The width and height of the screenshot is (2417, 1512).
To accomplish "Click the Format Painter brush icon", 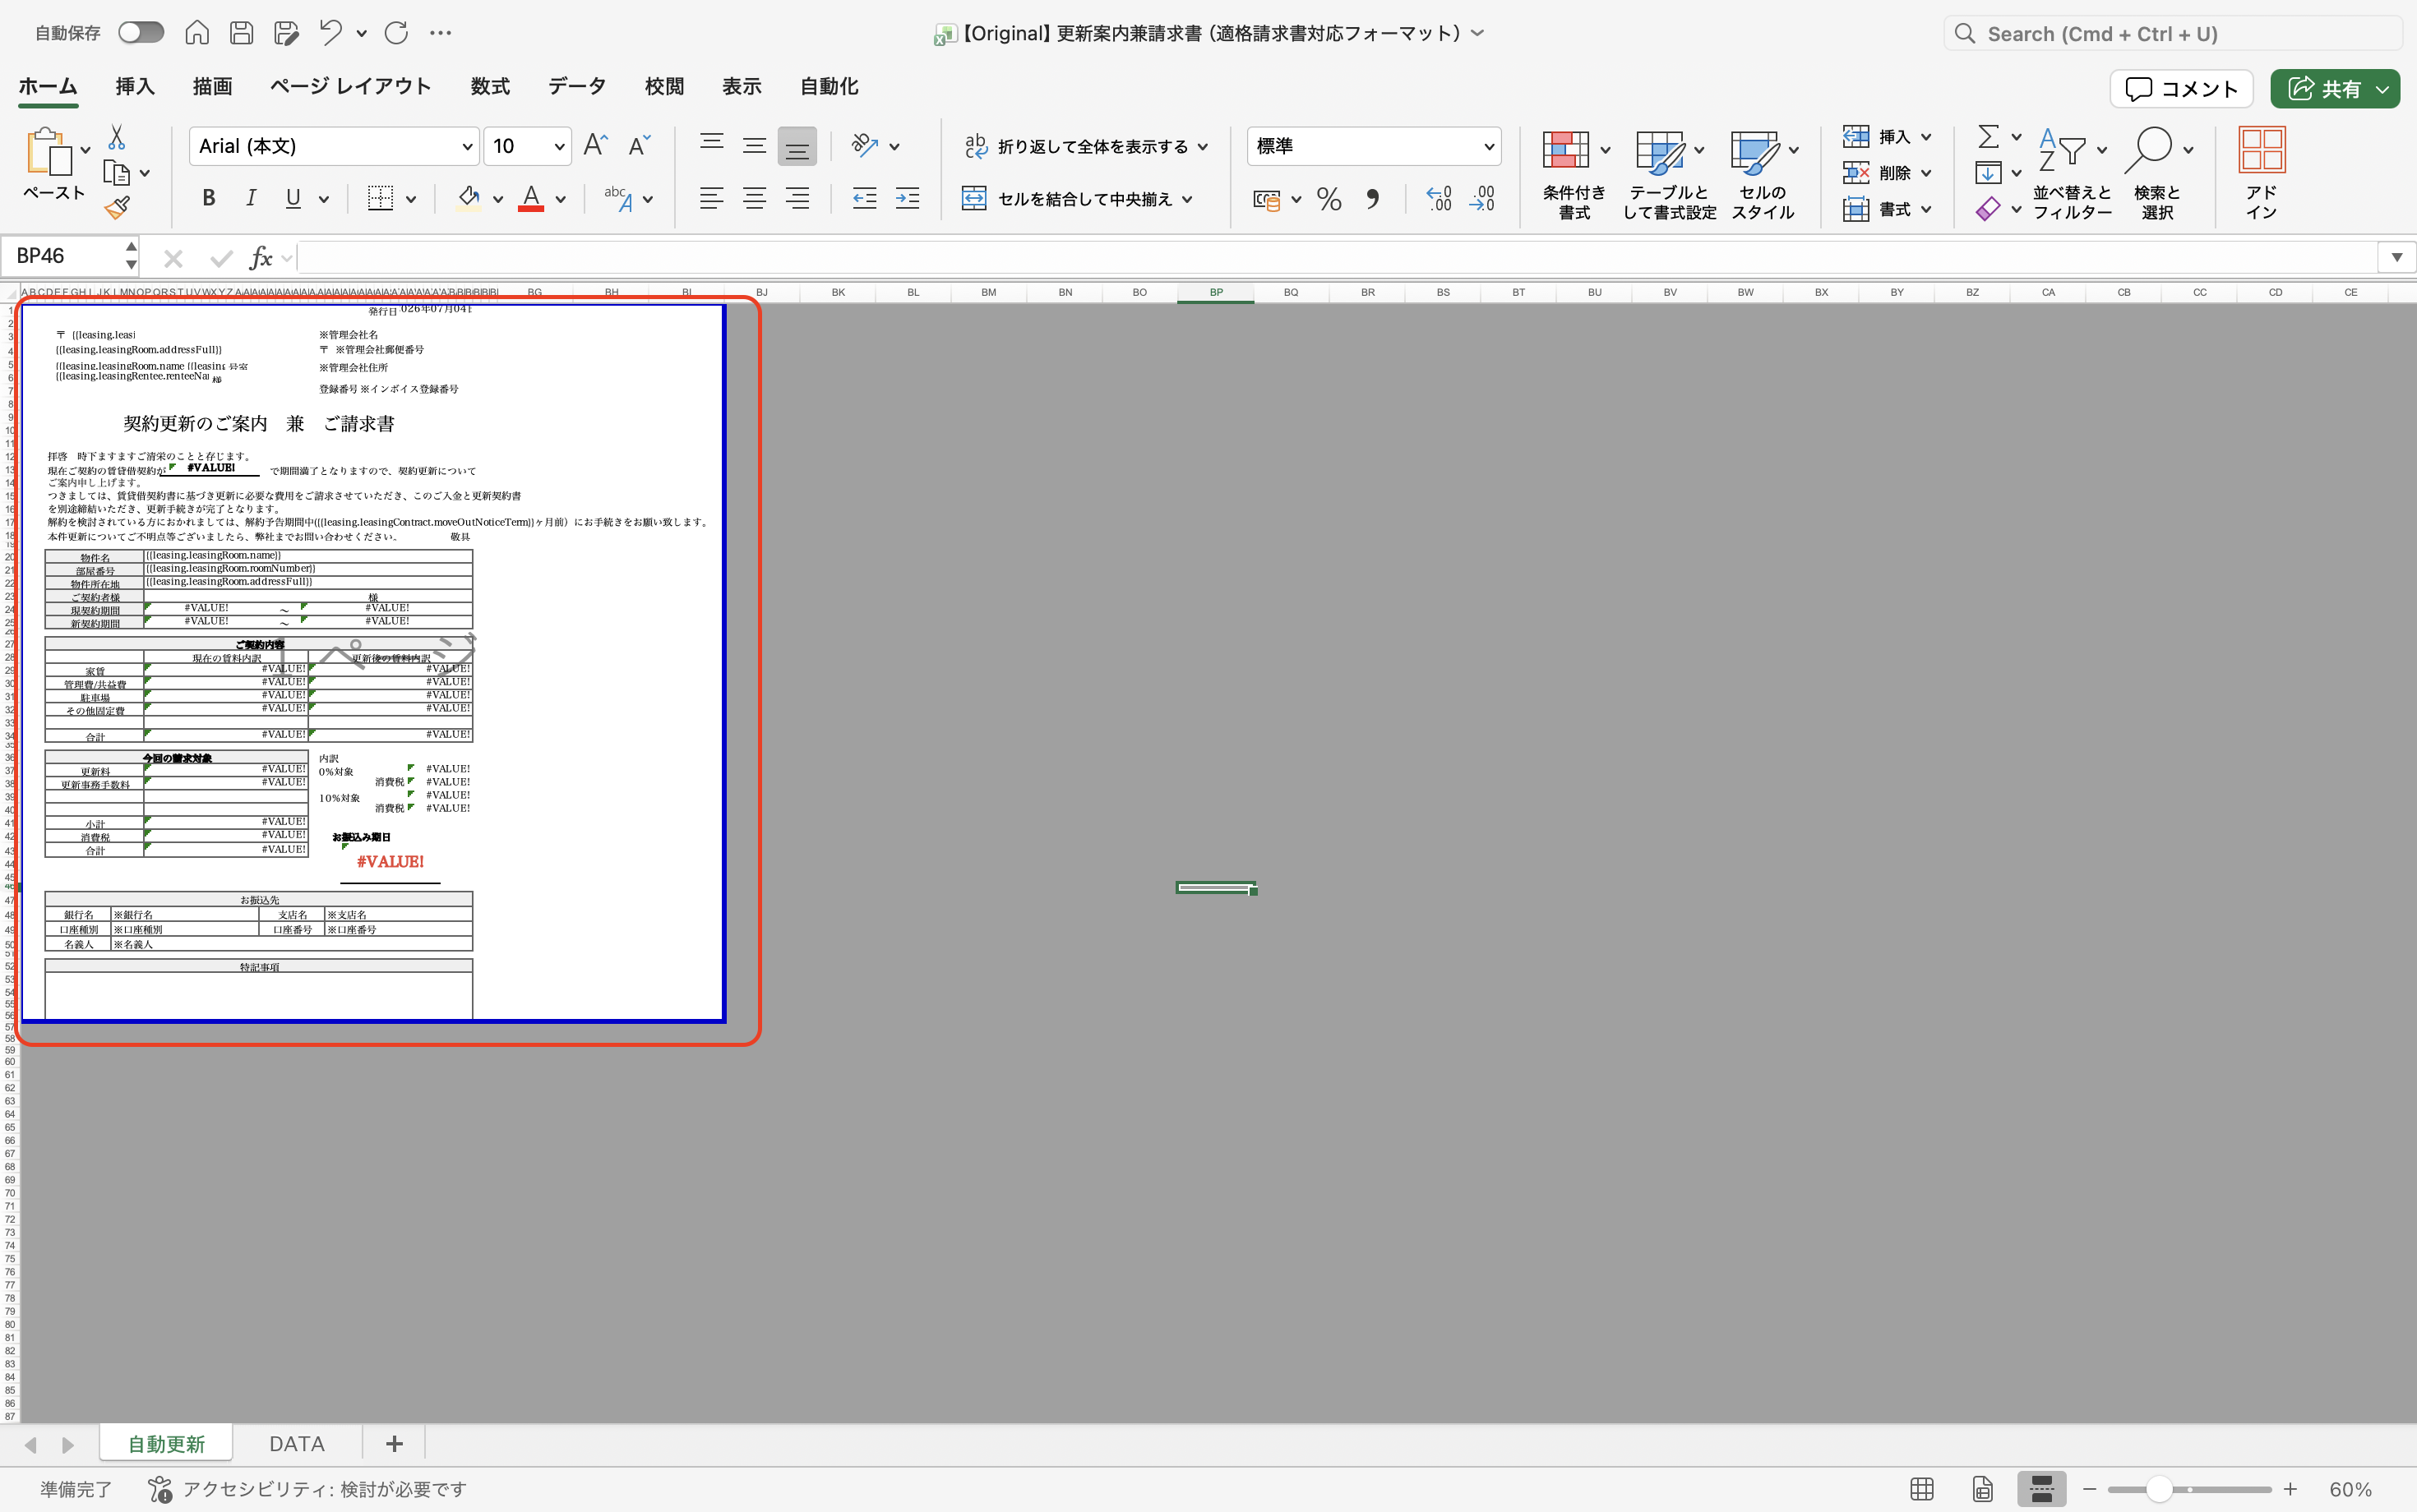I will click(117, 208).
